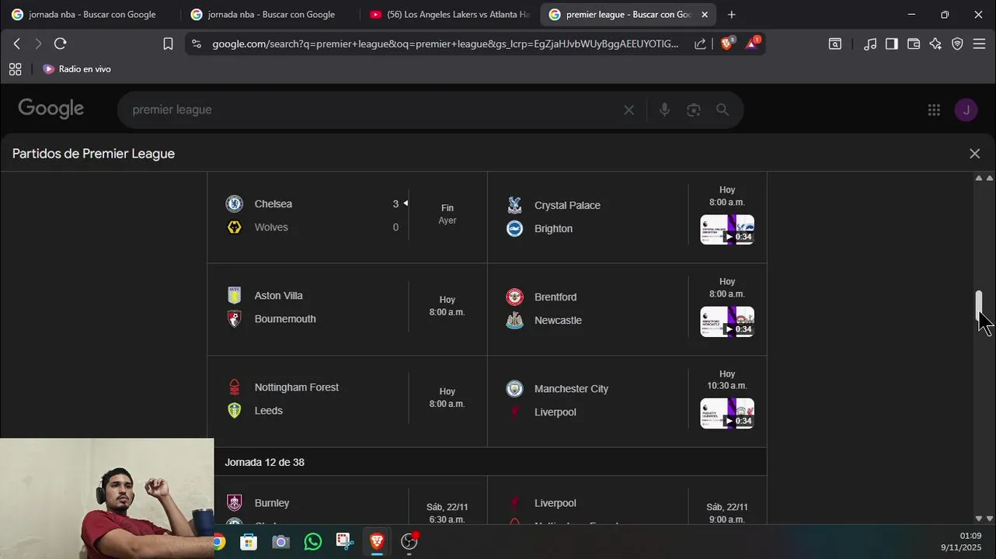Play Brentford vs Newcastle video preview
Screen dimensions: 996x559
pos(727,321)
